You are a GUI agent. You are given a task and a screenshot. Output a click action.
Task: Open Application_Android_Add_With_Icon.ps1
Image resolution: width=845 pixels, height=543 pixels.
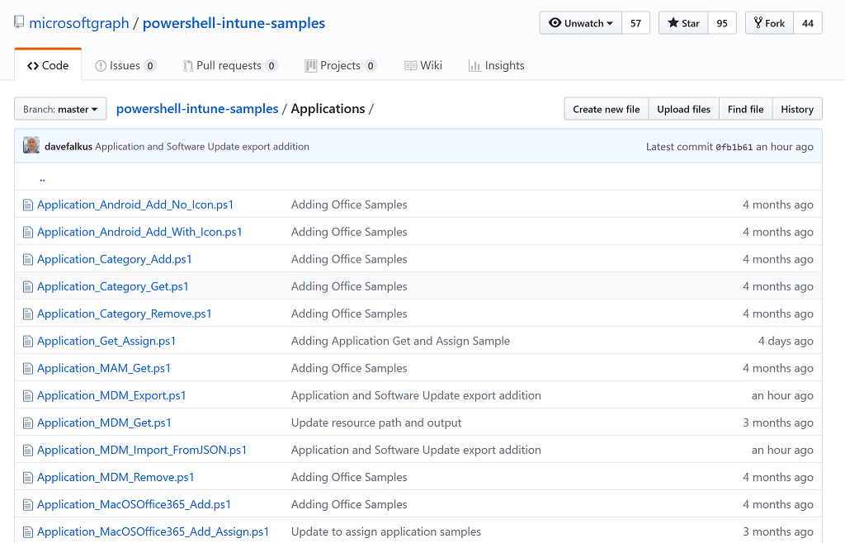(139, 232)
